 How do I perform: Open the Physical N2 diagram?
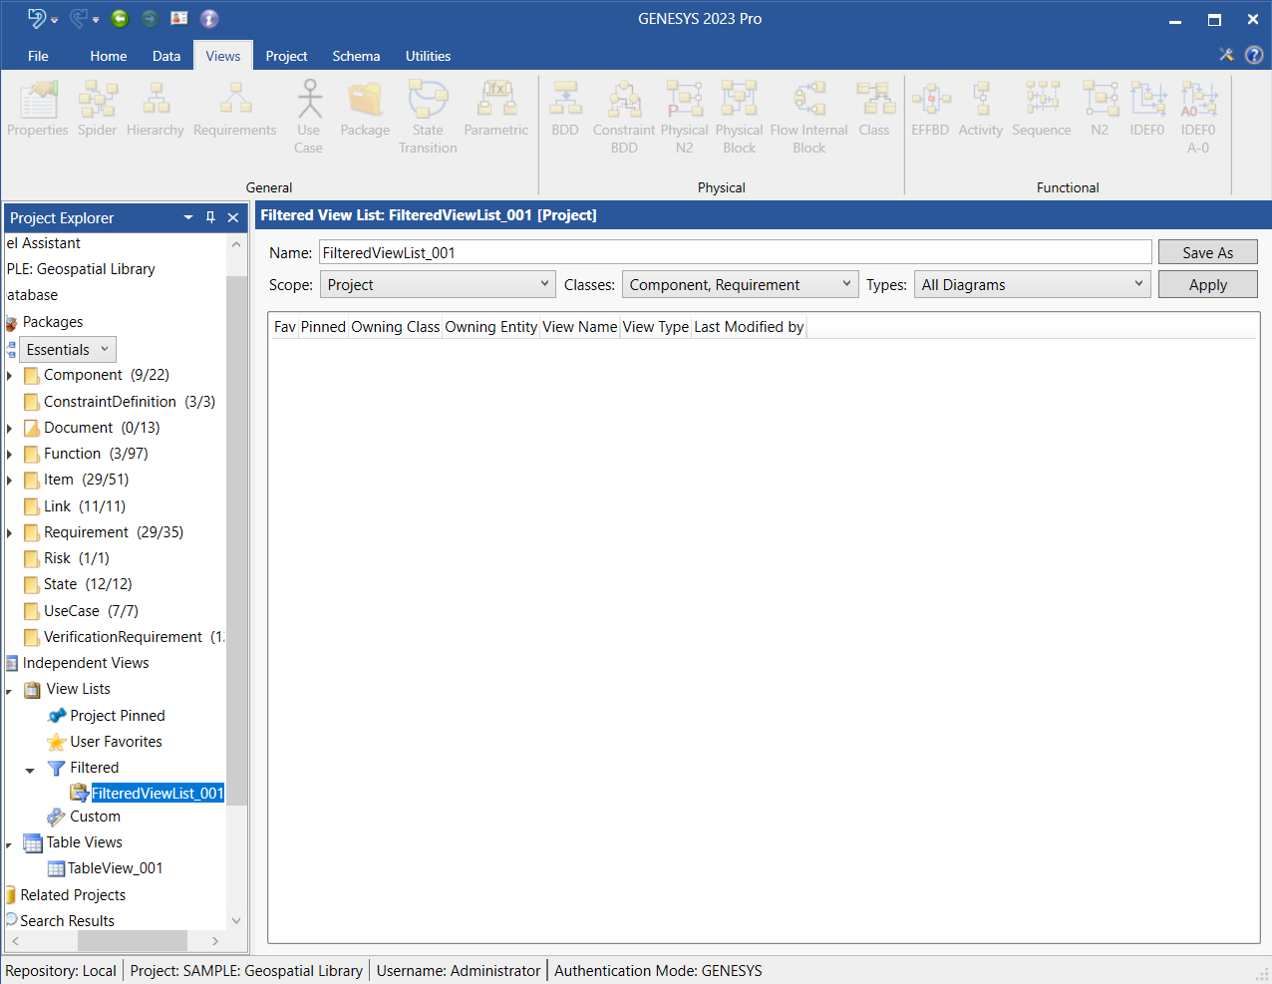(x=685, y=118)
